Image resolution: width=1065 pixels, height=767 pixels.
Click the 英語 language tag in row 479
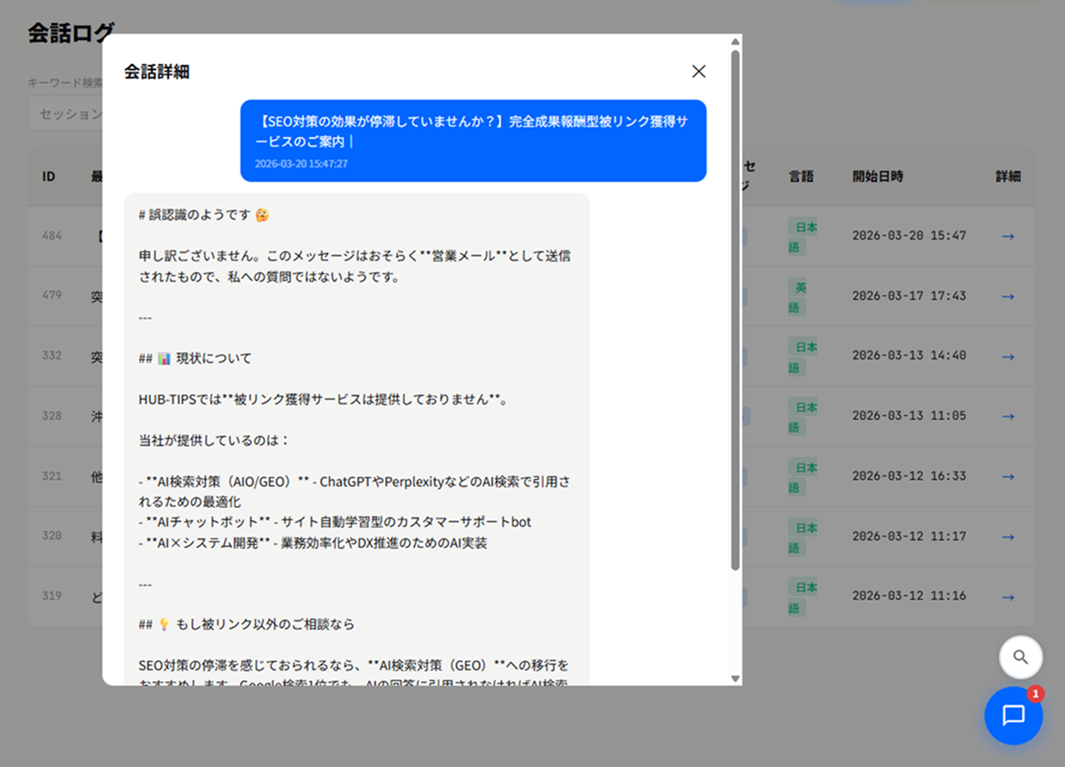click(797, 297)
